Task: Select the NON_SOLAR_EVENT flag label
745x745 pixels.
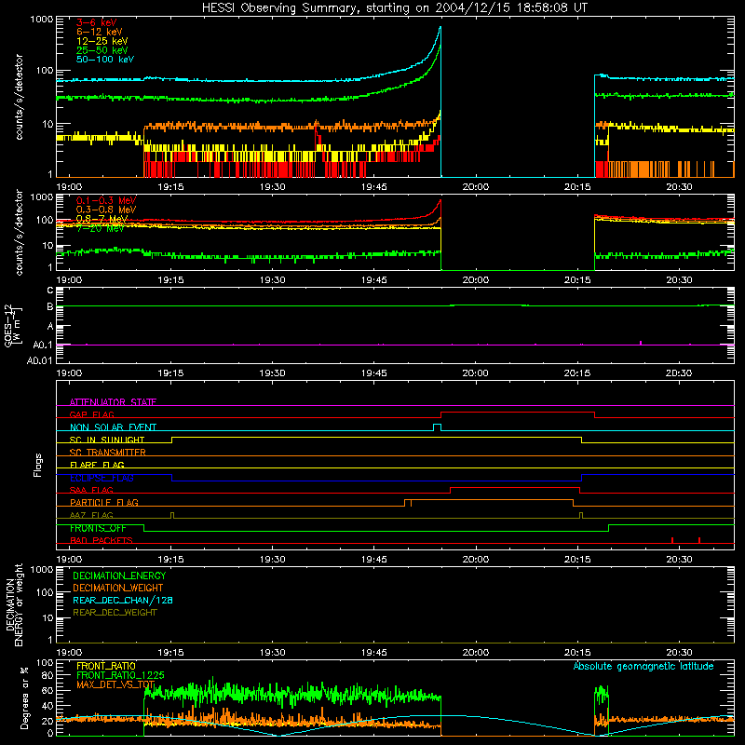Action: tap(113, 427)
